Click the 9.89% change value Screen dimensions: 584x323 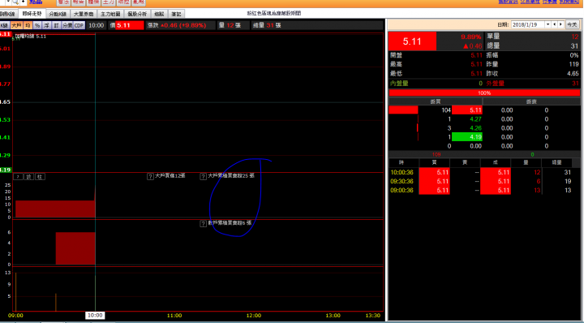point(470,37)
